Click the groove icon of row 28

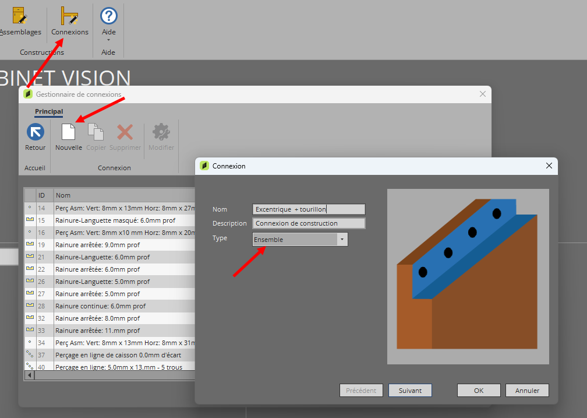tap(30, 305)
